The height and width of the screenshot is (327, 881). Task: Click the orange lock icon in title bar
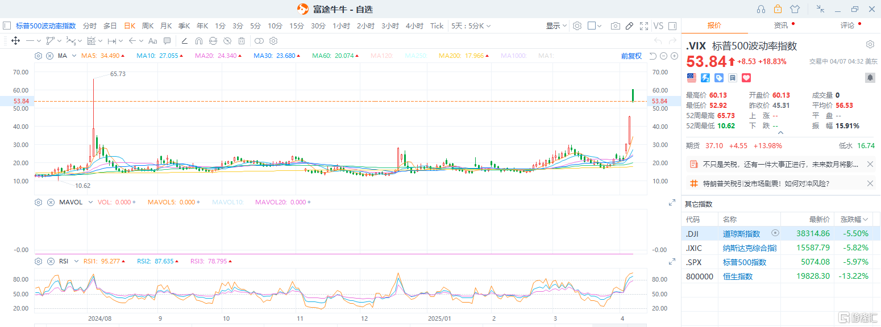778,9
